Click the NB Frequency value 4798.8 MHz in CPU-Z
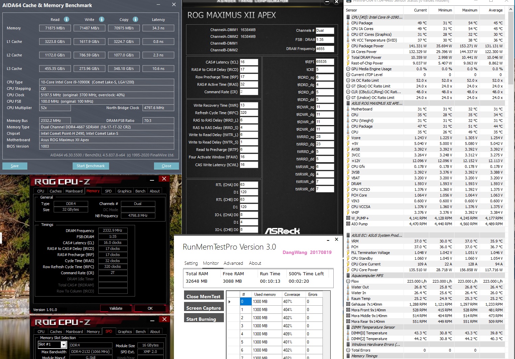 tap(138, 215)
